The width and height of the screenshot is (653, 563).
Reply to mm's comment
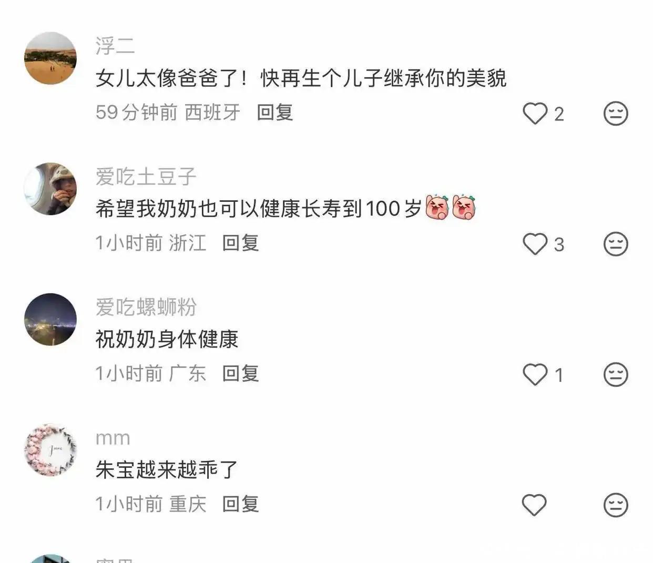[240, 504]
